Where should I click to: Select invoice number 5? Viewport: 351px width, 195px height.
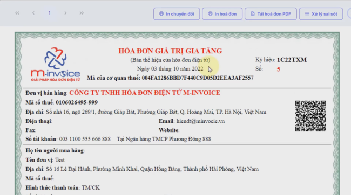(x=278, y=69)
